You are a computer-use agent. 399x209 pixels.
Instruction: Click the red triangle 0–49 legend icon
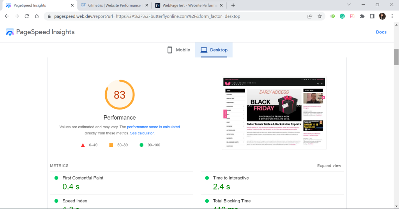coord(83,145)
